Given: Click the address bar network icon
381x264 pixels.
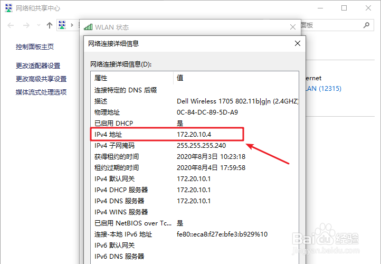Looking at the screenshot, I should tap(62, 25).
